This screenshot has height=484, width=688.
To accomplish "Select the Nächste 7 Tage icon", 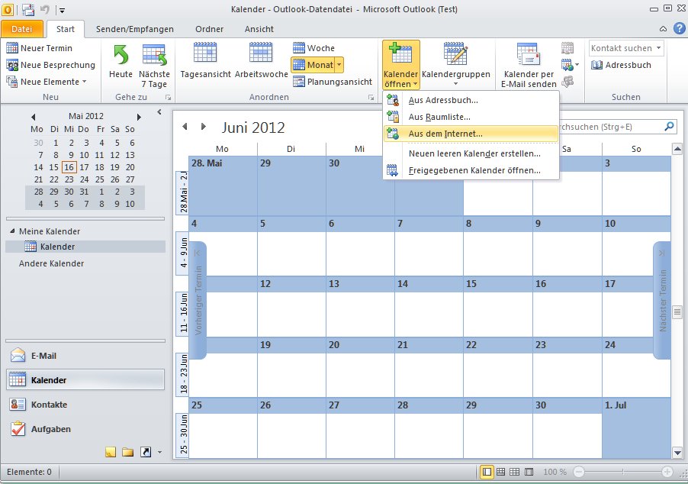I will (x=155, y=64).
